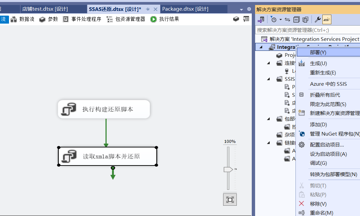Collapse the 链接 folder node
The width and height of the screenshot is (360, 216).
[x=268, y=143]
